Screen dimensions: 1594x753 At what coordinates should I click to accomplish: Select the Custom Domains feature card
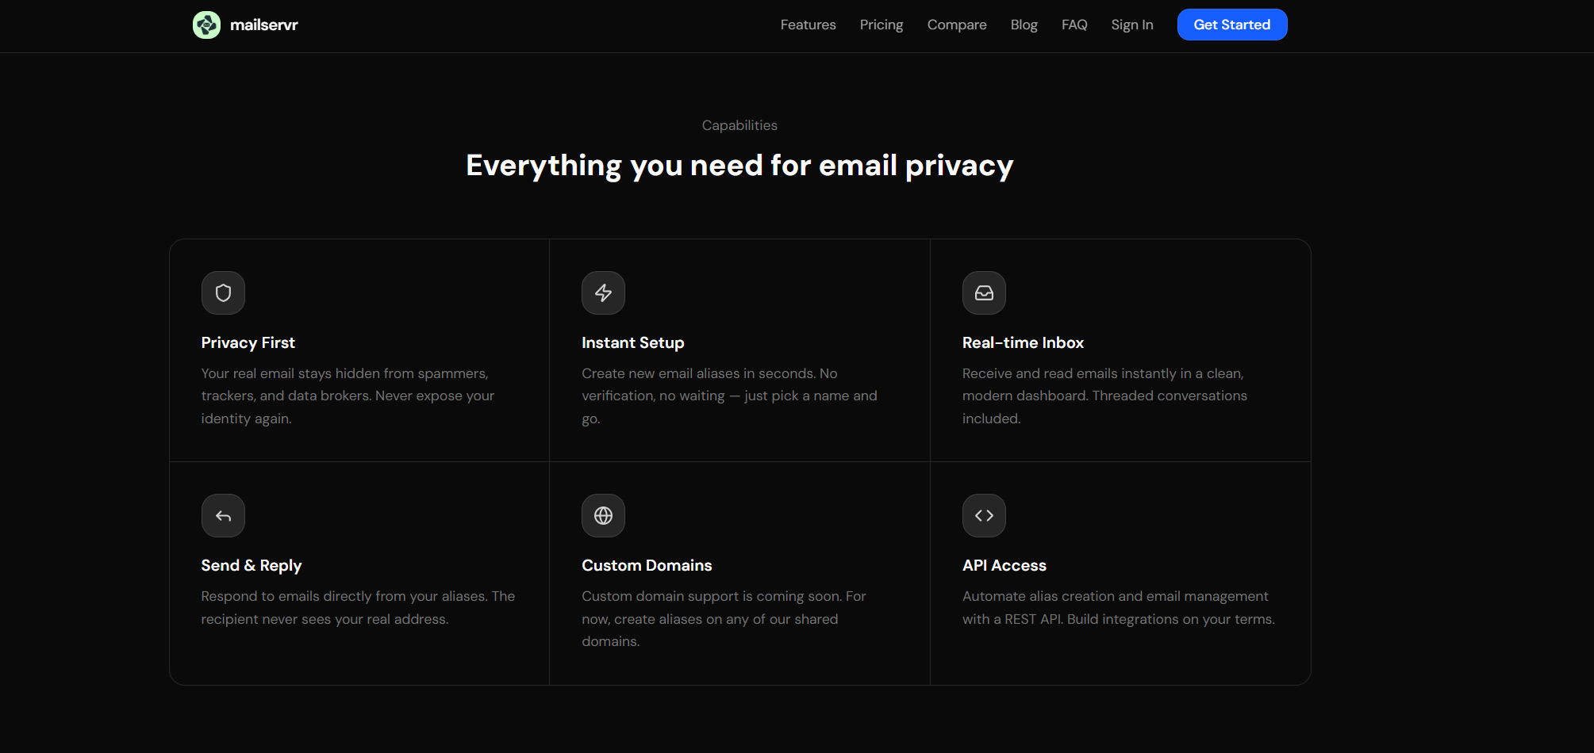pyautogui.click(x=739, y=572)
